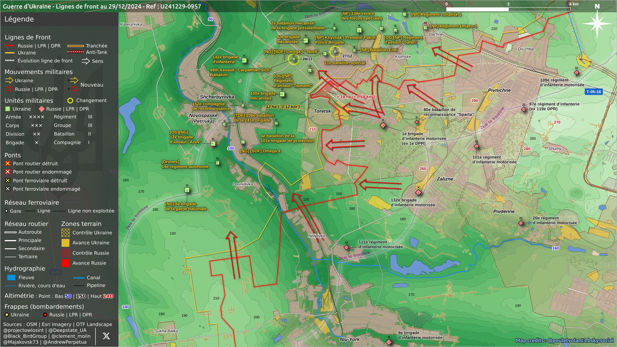Click the circled 21e bataillon spécial marker
This screenshot has height=347, width=617.
pyautogui.click(x=335, y=51)
